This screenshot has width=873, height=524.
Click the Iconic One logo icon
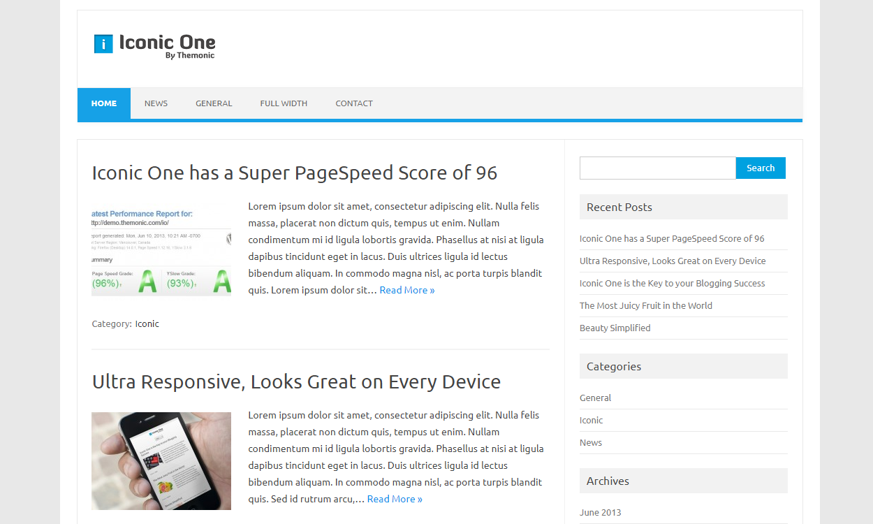(103, 44)
